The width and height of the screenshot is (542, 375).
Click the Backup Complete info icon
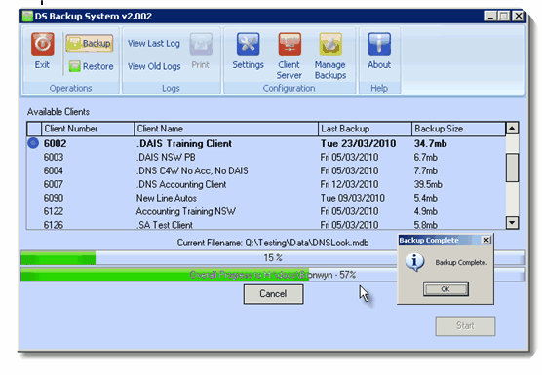[414, 262]
